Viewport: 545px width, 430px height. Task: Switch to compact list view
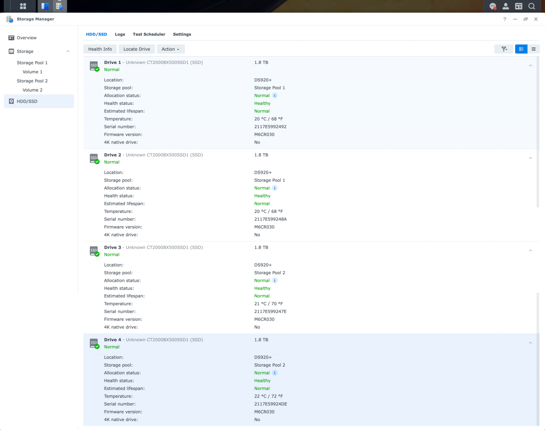click(534, 49)
